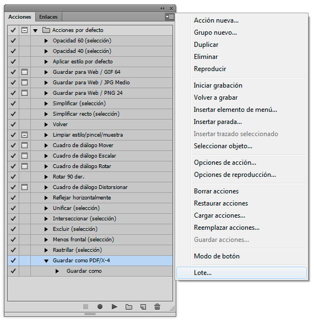The image size is (314, 324).
Task: Click the panel's bottom-right resize grip
Action: (172, 309)
